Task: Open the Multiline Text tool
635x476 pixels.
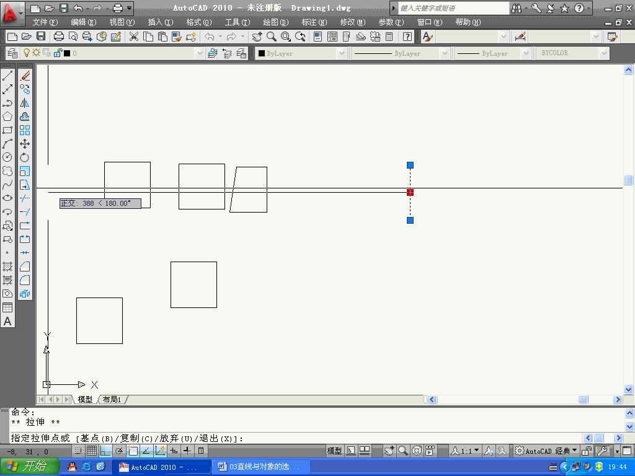Action: (7, 321)
